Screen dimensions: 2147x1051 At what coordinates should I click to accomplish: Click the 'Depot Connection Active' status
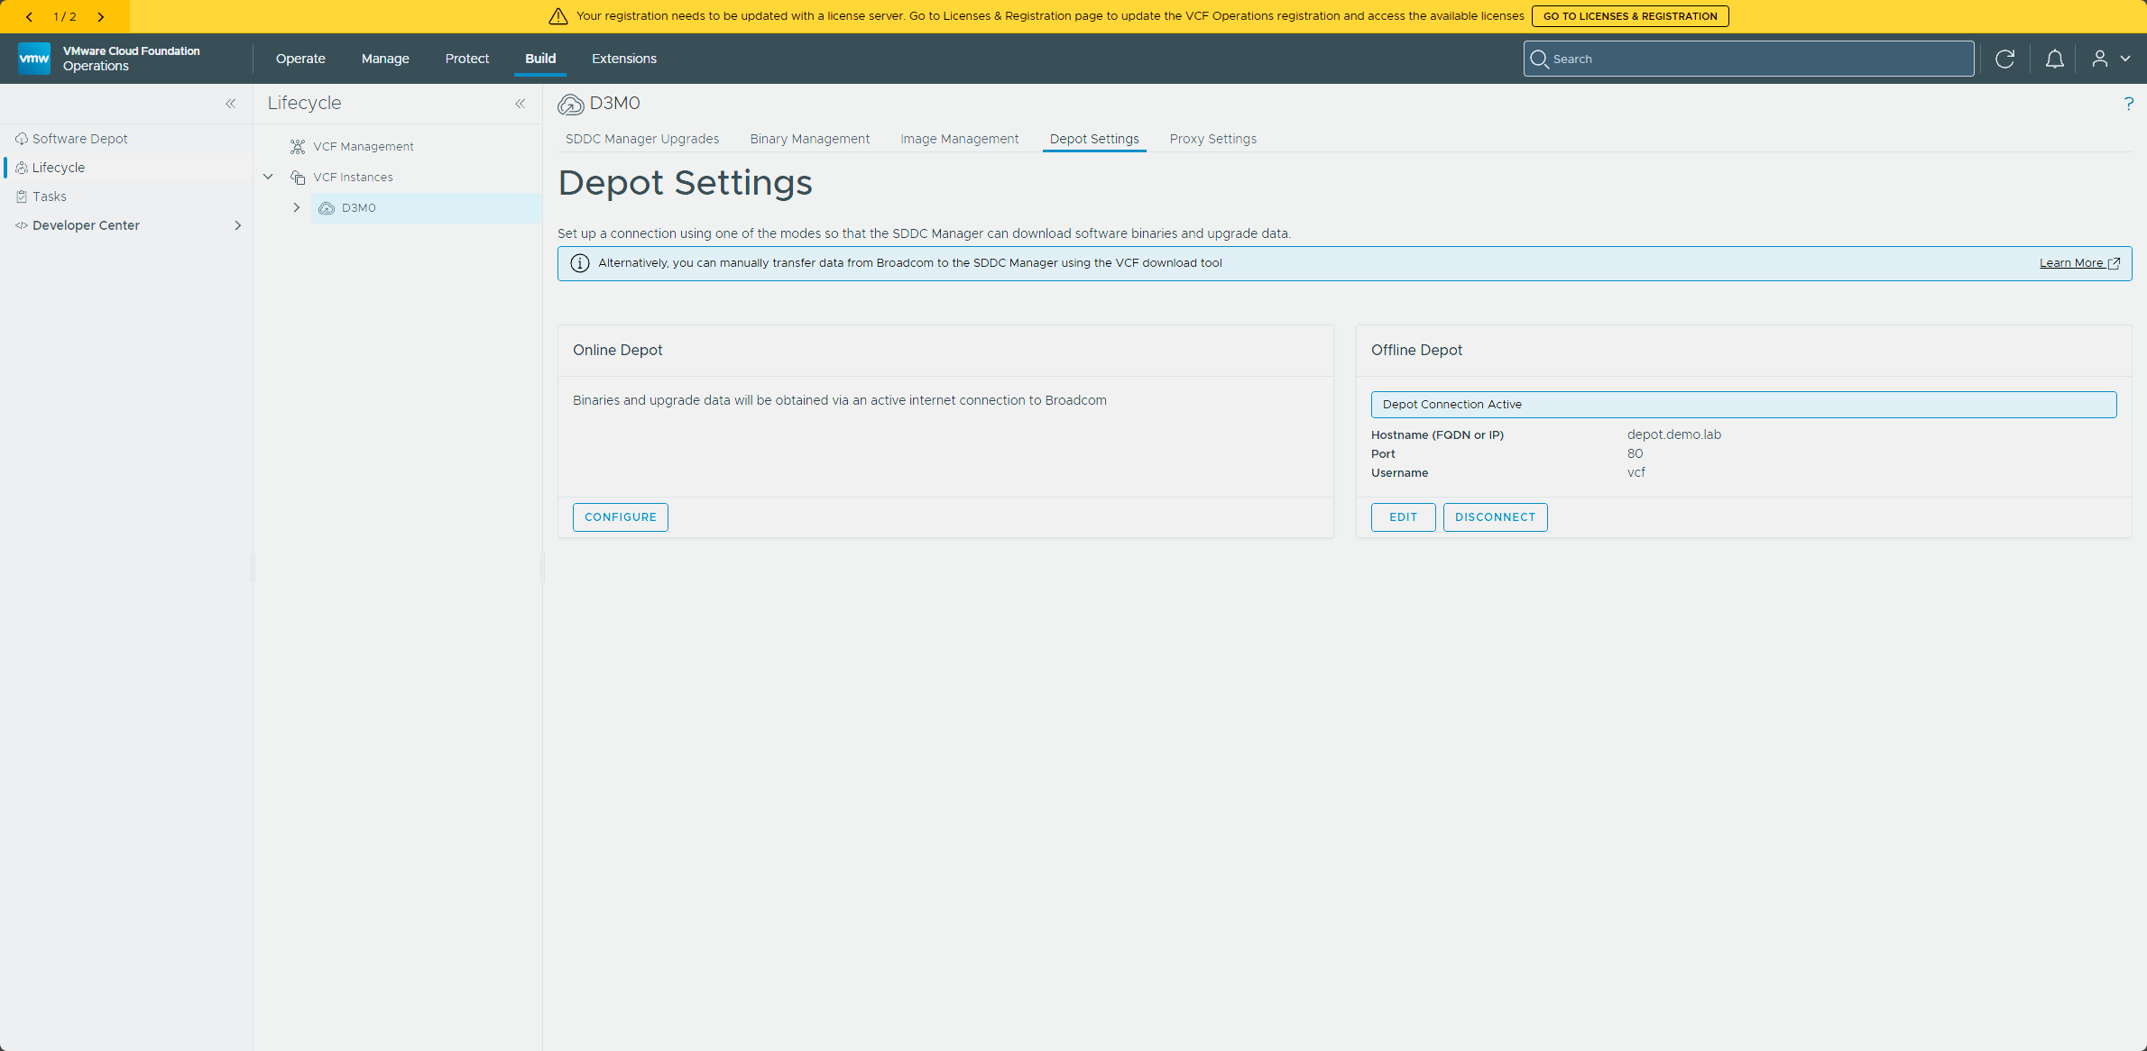1743,405
